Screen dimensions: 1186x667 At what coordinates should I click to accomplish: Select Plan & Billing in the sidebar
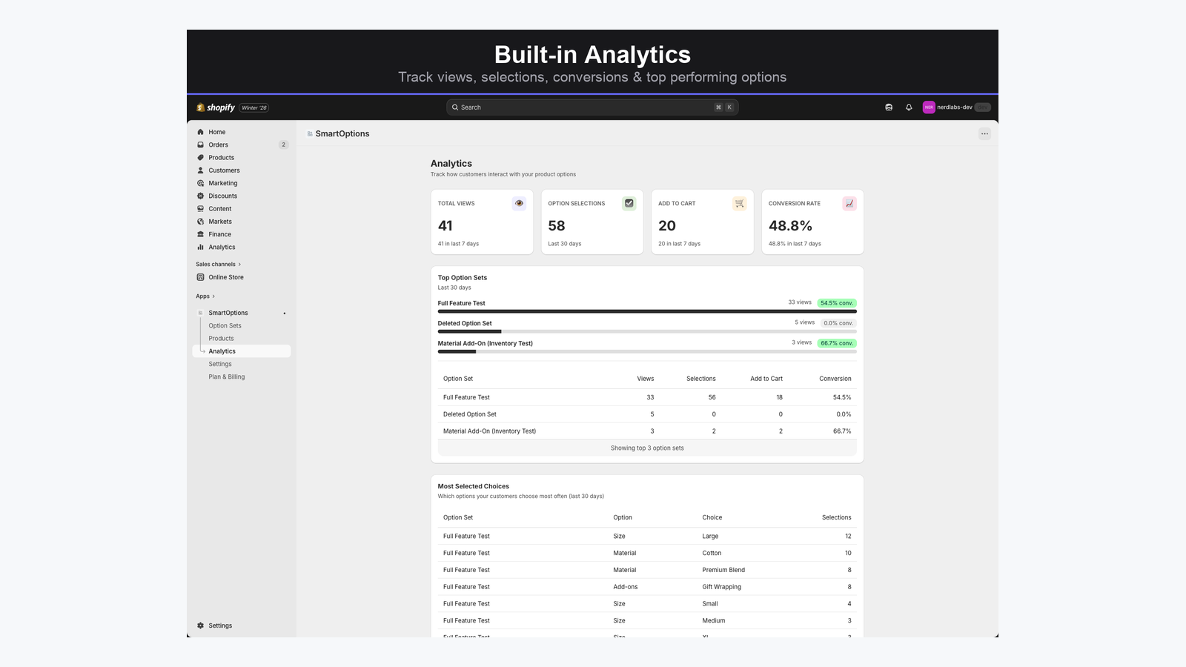(226, 376)
